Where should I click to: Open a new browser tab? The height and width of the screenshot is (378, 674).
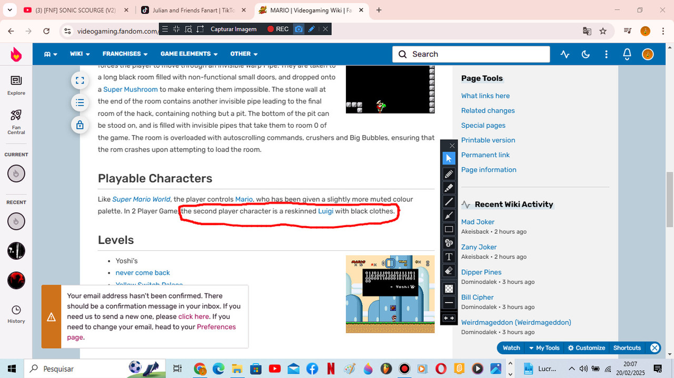pyautogui.click(x=379, y=10)
